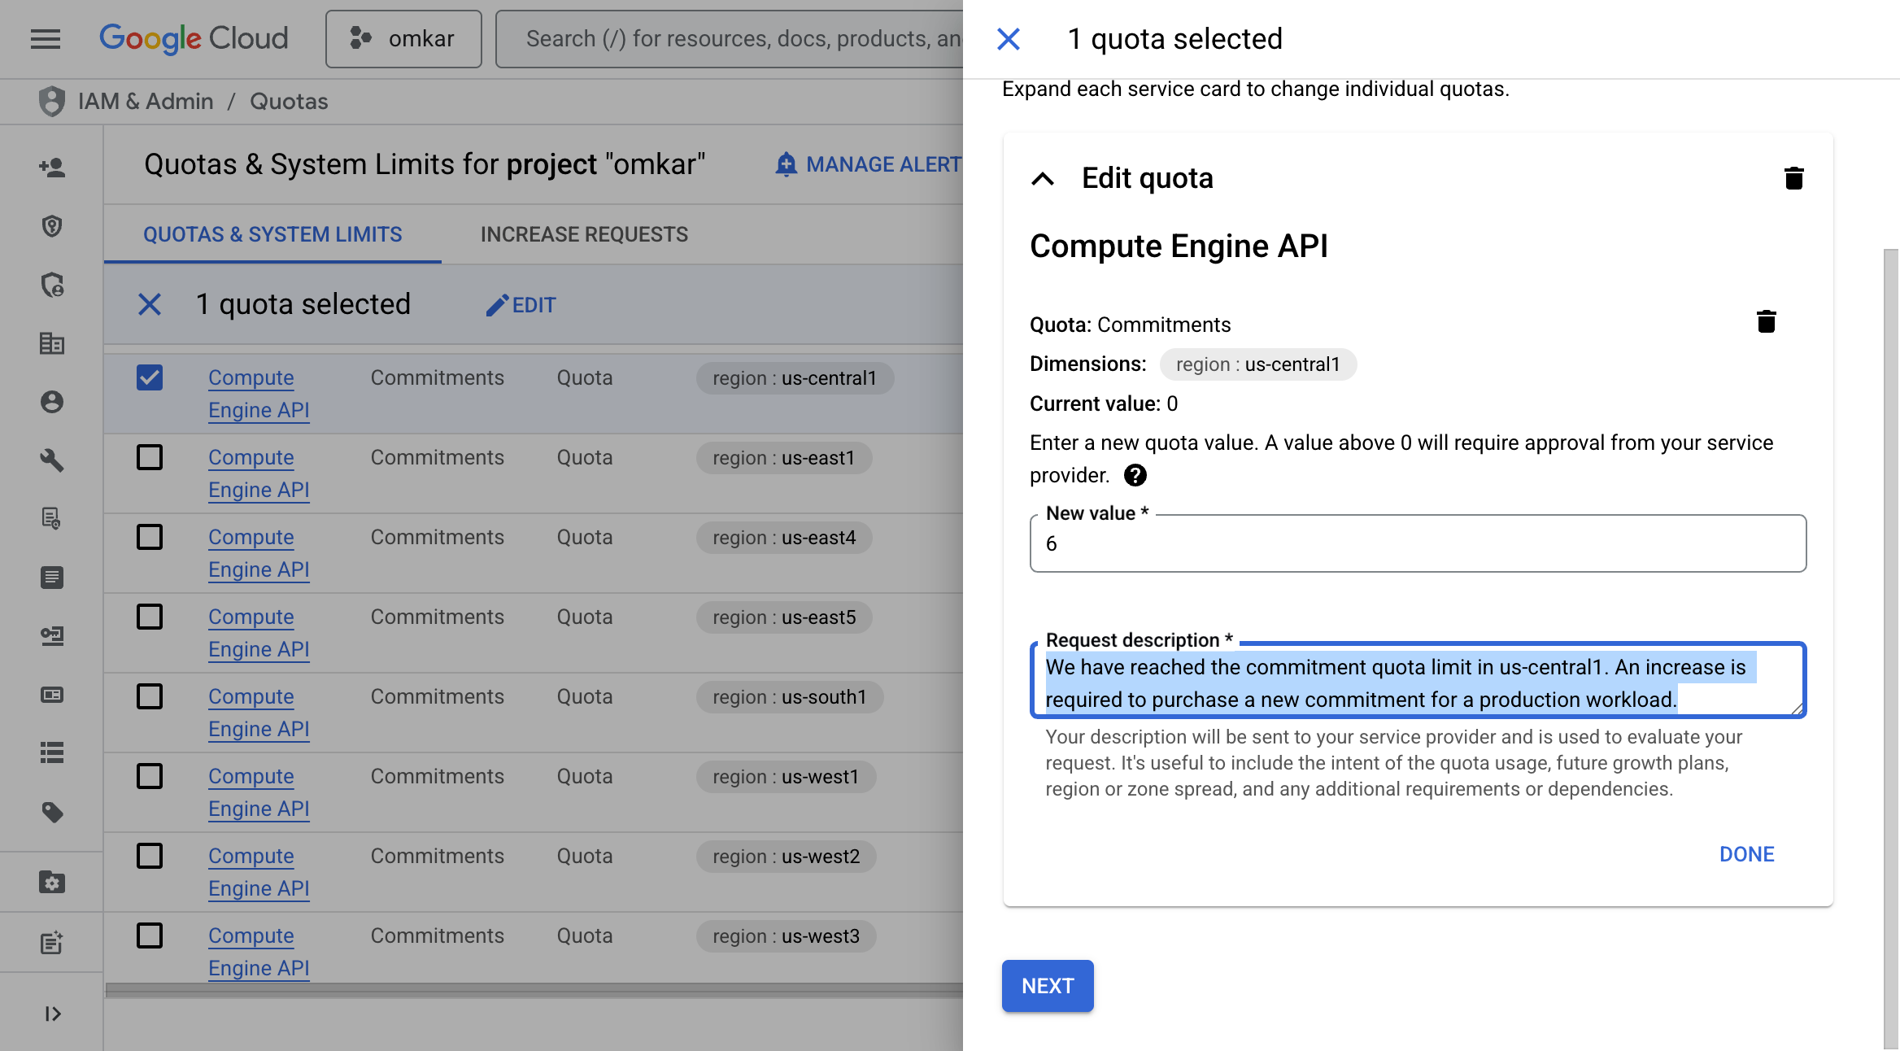The image size is (1900, 1051).
Task: Click the tag icon in sidebar
Action: click(x=52, y=812)
